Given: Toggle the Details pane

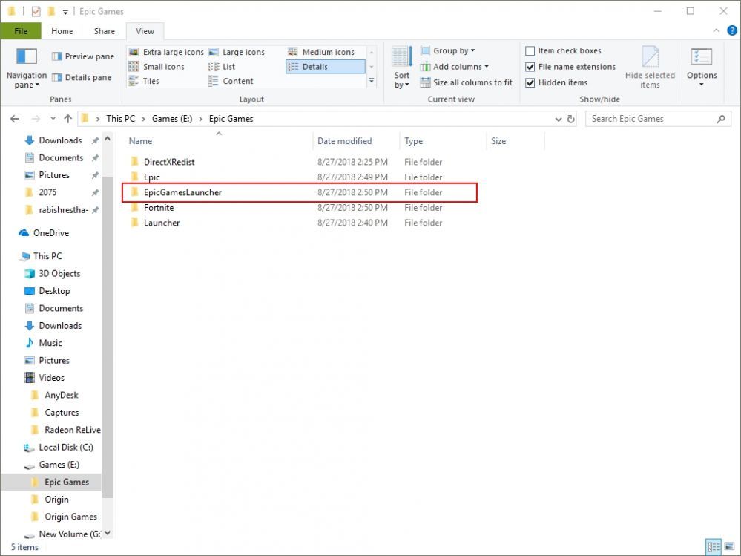Looking at the screenshot, I should point(82,77).
